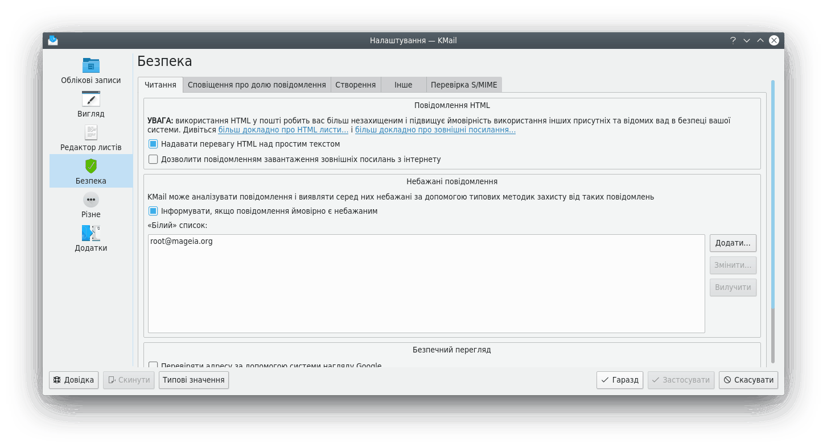Click the Додати... button for whitelist
Viewport: 827px width, 448px height.
click(733, 243)
